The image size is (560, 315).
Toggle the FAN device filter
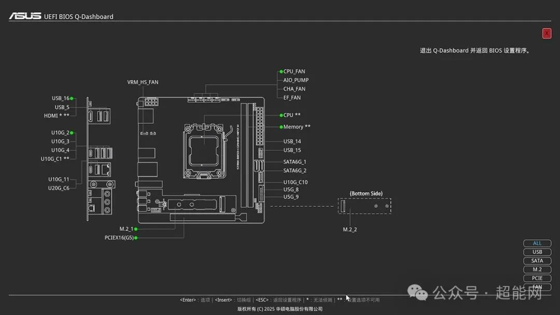[537, 287]
